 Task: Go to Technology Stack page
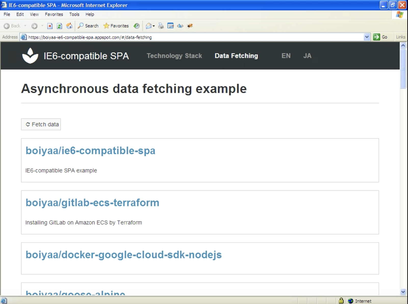pyautogui.click(x=174, y=56)
